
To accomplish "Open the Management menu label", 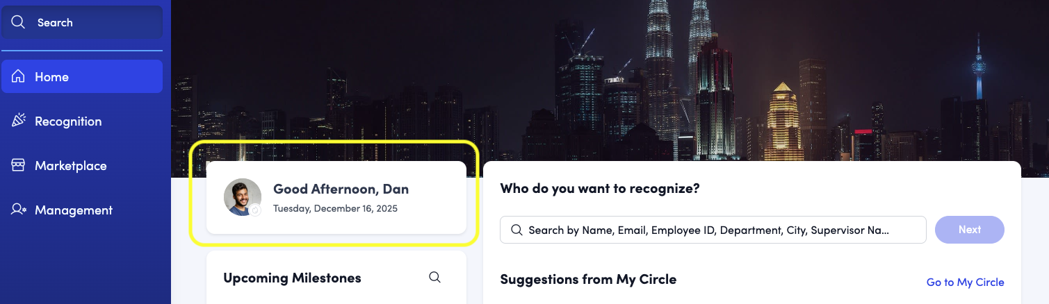I will point(74,210).
